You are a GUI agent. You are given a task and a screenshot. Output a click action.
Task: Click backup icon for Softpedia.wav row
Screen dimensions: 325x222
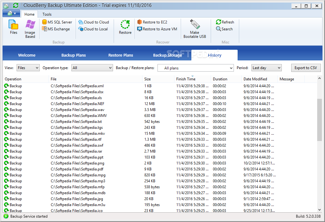coord(7,109)
